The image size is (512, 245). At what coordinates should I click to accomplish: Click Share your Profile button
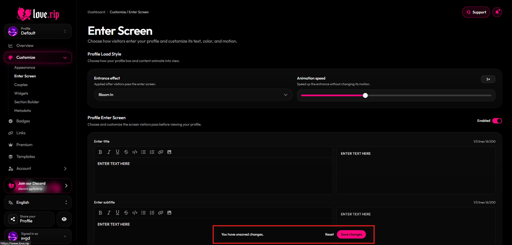coord(29,219)
